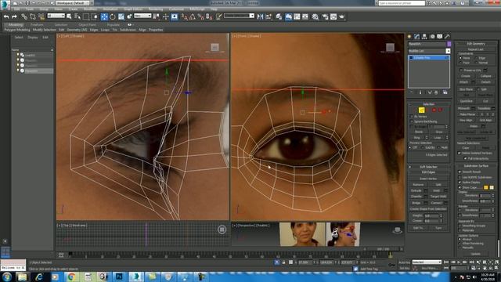Toggle the Isoline Display checkbox
Viewport: 501px width, 282px height.
point(460,183)
